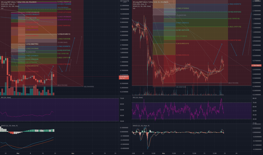Click Fib label 0.786(2.50309875) on 1h chart
The width and height of the screenshot is (263, 155).
click(234, 4)
